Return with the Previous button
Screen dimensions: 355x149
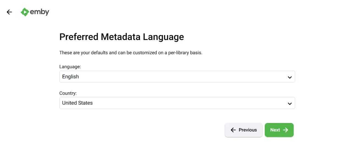244,130
